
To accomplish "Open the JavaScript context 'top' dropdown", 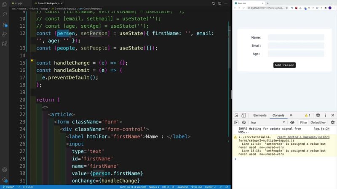I will point(268,122).
